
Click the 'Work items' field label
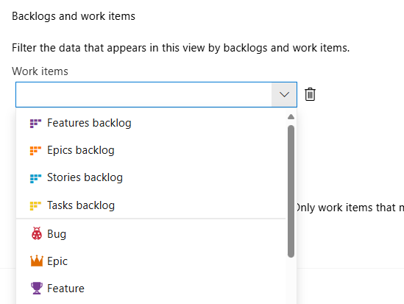[40, 71]
